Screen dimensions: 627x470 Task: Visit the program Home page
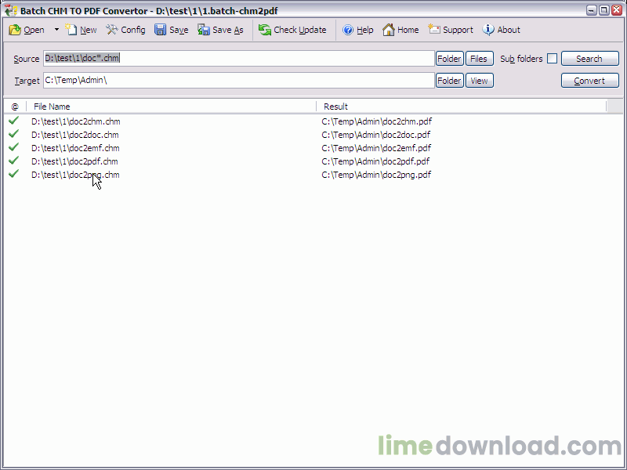[x=400, y=30]
